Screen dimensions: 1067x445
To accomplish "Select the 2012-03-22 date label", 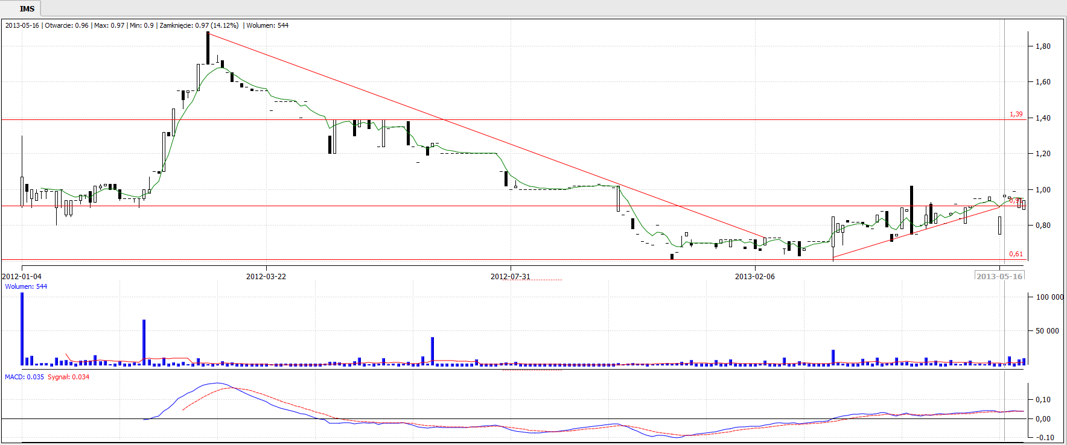I will pyautogui.click(x=266, y=276).
